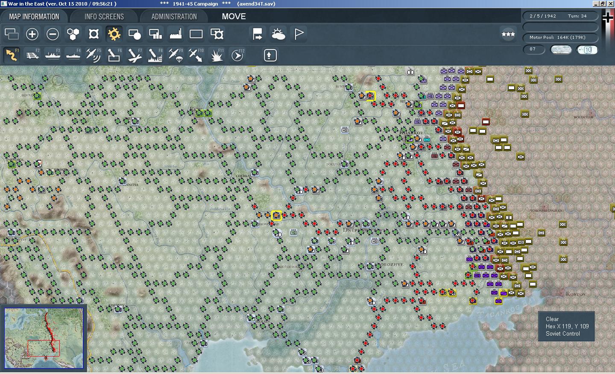Click the air weather indicator showing 10
The height and width of the screenshot is (374, 615).
click(587, 50)
